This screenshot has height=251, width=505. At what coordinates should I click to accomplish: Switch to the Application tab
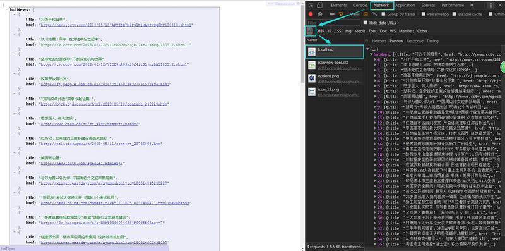tap(405, 5)
